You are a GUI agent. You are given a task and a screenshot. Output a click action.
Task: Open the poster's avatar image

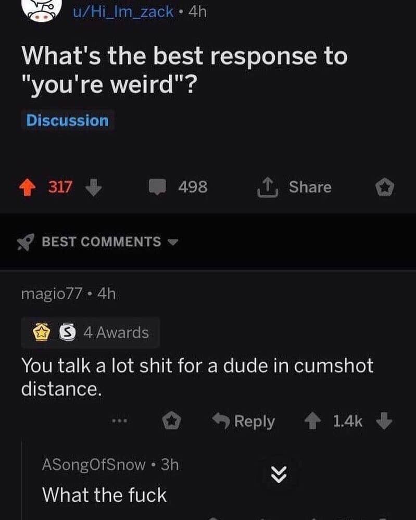42,10
